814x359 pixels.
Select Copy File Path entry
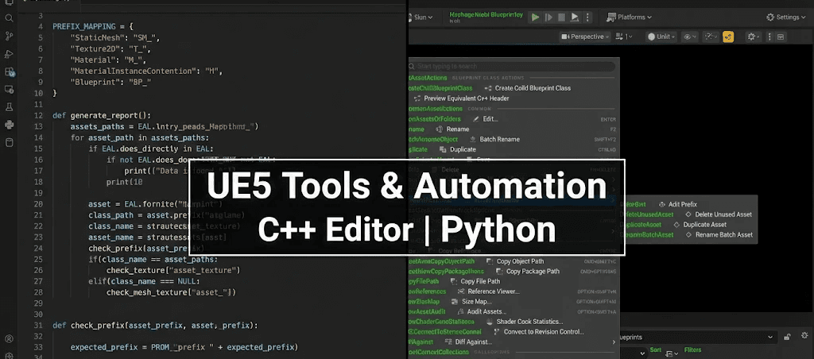point(475,282)
